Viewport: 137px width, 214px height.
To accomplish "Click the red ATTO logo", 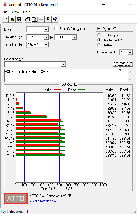I will (16, 198).
